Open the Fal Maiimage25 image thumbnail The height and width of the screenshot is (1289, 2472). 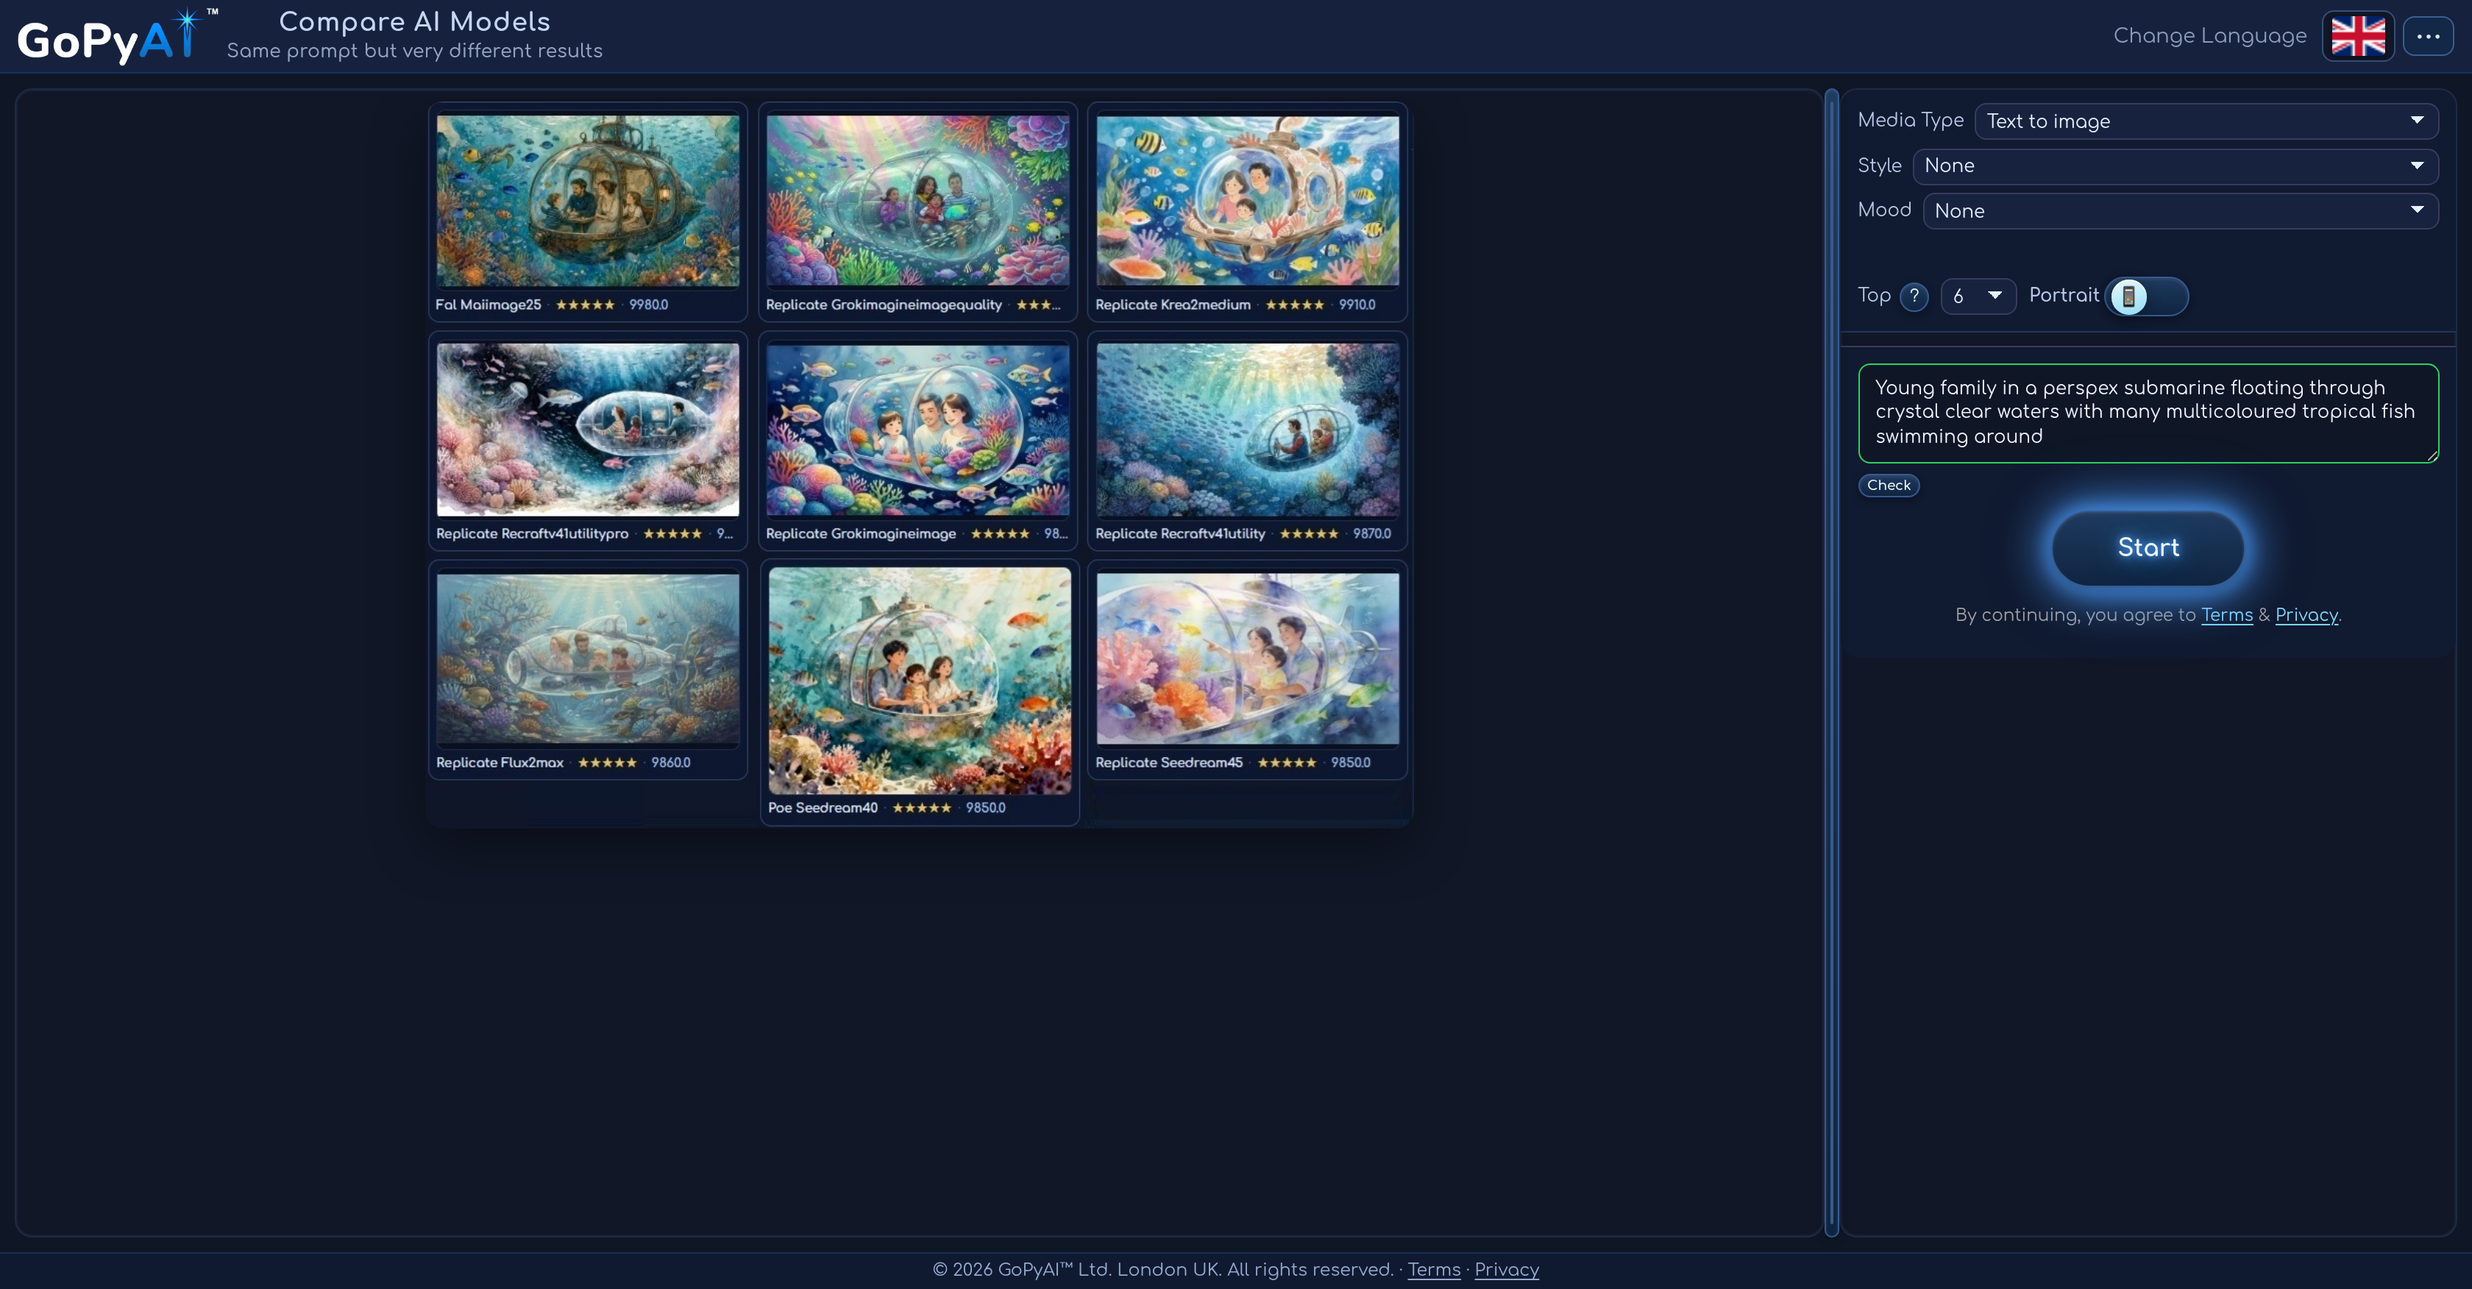587,201
